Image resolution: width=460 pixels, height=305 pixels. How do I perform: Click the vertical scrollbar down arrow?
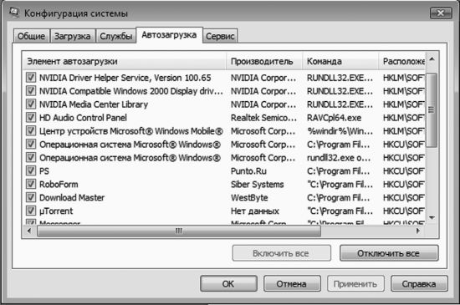[x=432, y=218]
